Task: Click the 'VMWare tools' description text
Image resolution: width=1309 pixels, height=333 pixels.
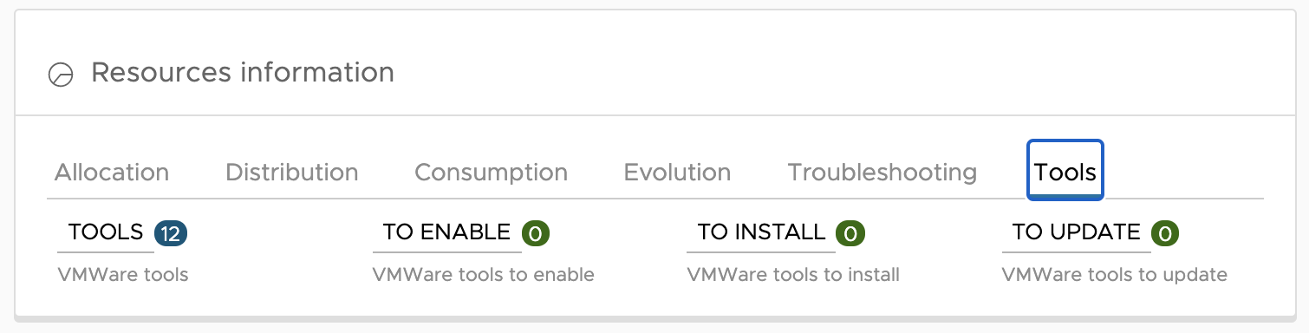Action: [123, 275]
